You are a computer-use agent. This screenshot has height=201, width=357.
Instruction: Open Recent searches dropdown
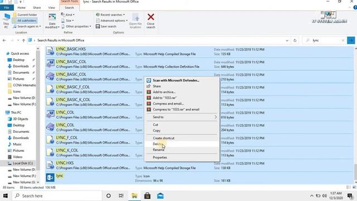[110, 15]
